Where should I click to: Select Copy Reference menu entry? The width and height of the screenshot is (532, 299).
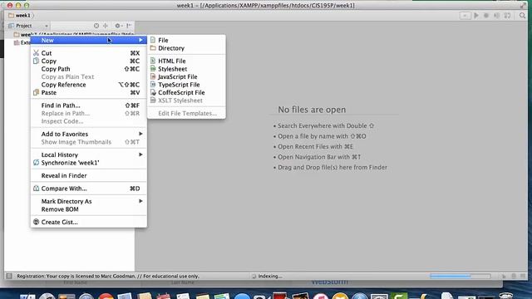[89, 85]
